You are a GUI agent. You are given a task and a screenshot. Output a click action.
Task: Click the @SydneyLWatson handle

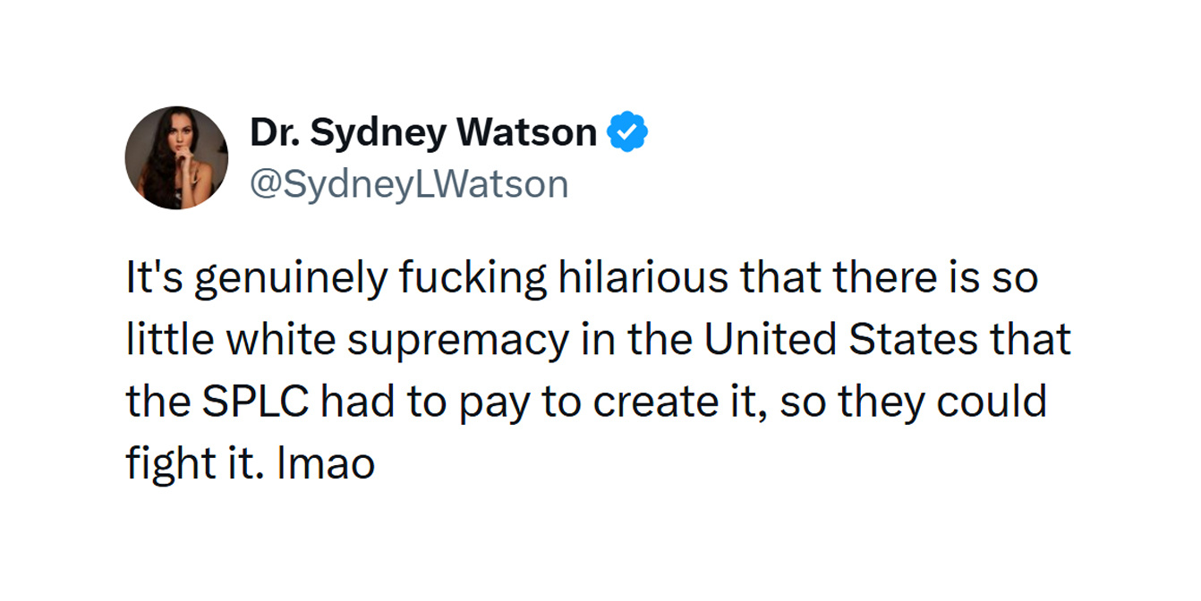tap(409, 184)
